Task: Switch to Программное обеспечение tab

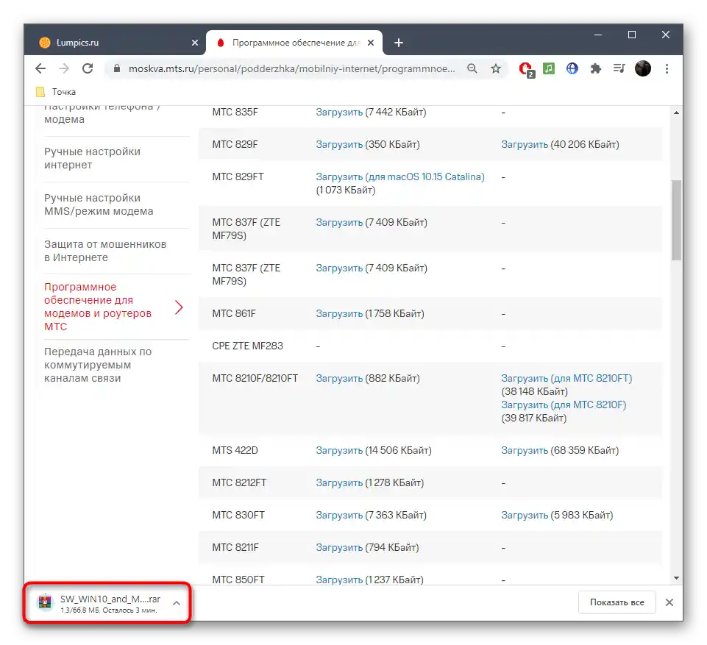Action: pos(294,43)
